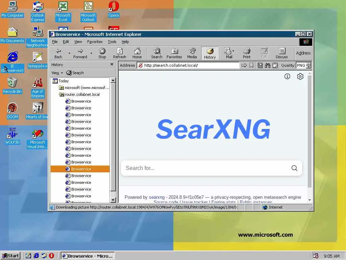
Task: Click the History pane scrollbar up arrow
Action: coord(113,80)
